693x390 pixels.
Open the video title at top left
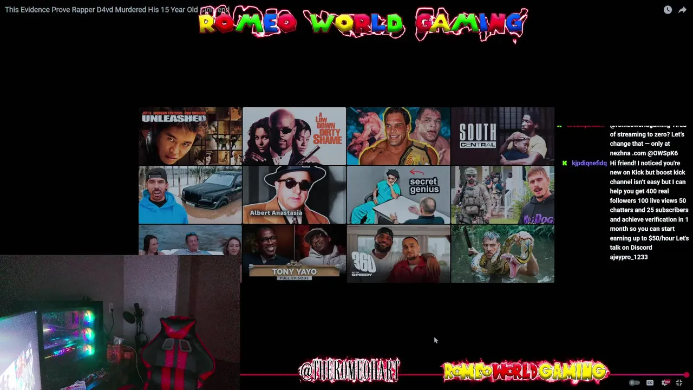click(x=117, y=10)
